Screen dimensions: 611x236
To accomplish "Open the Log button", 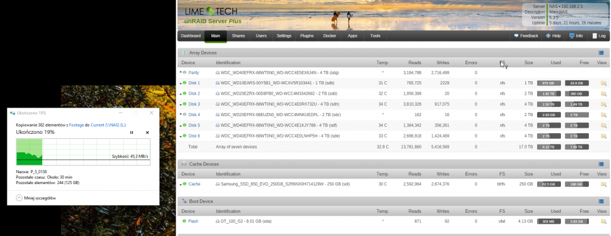I will (599, 36).
